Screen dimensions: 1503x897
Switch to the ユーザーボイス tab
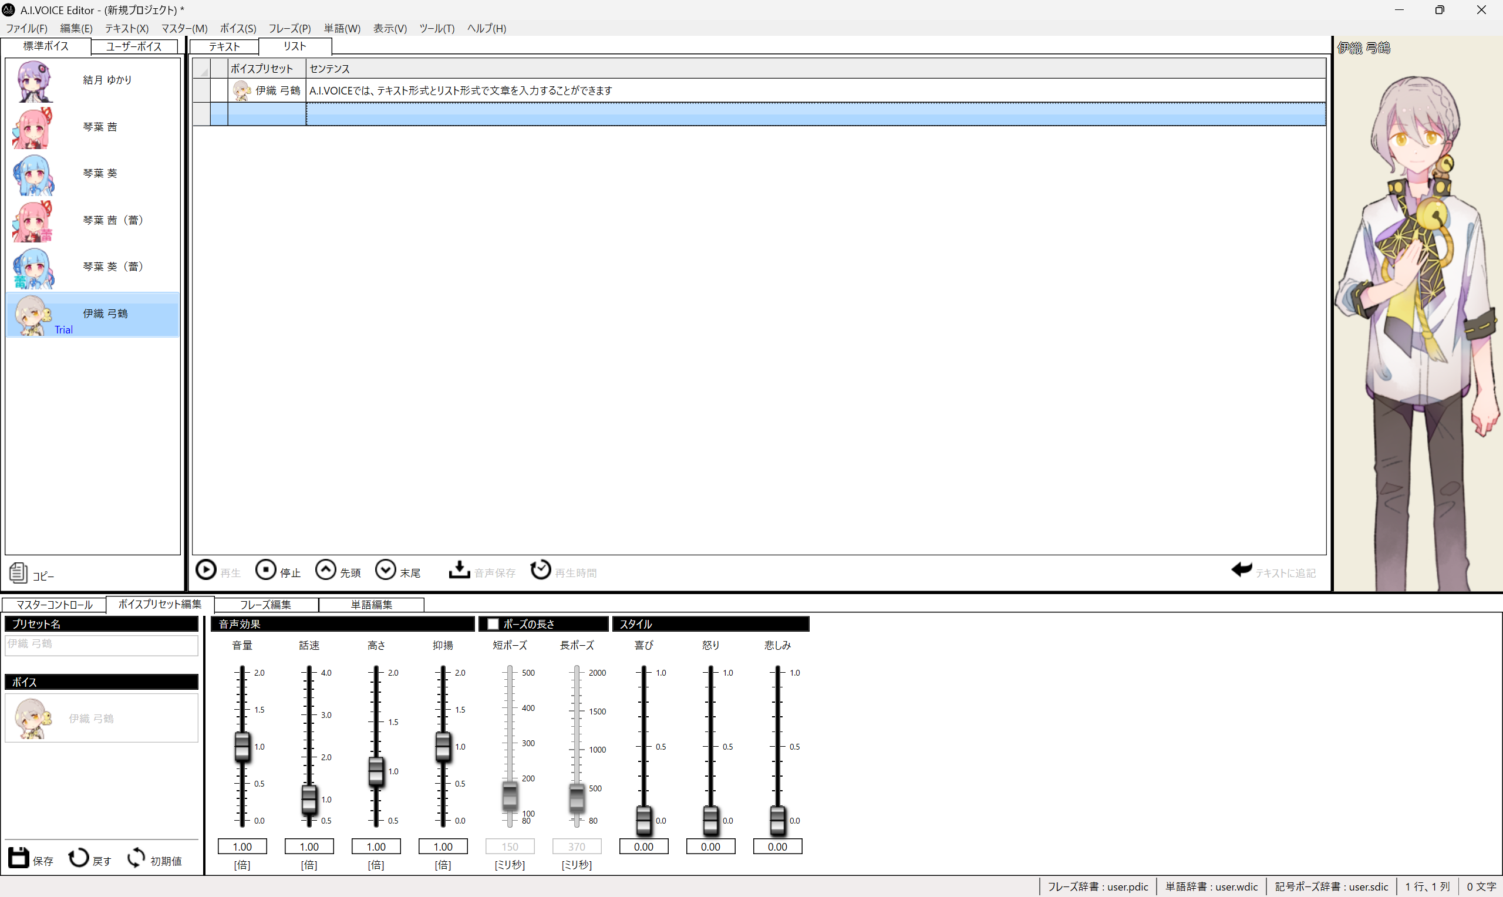133,46
